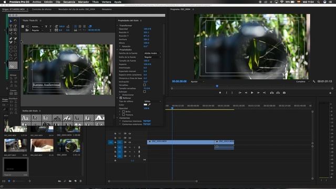Open macOS Spotlight search

pyautogui.click(x=319, y=2)
